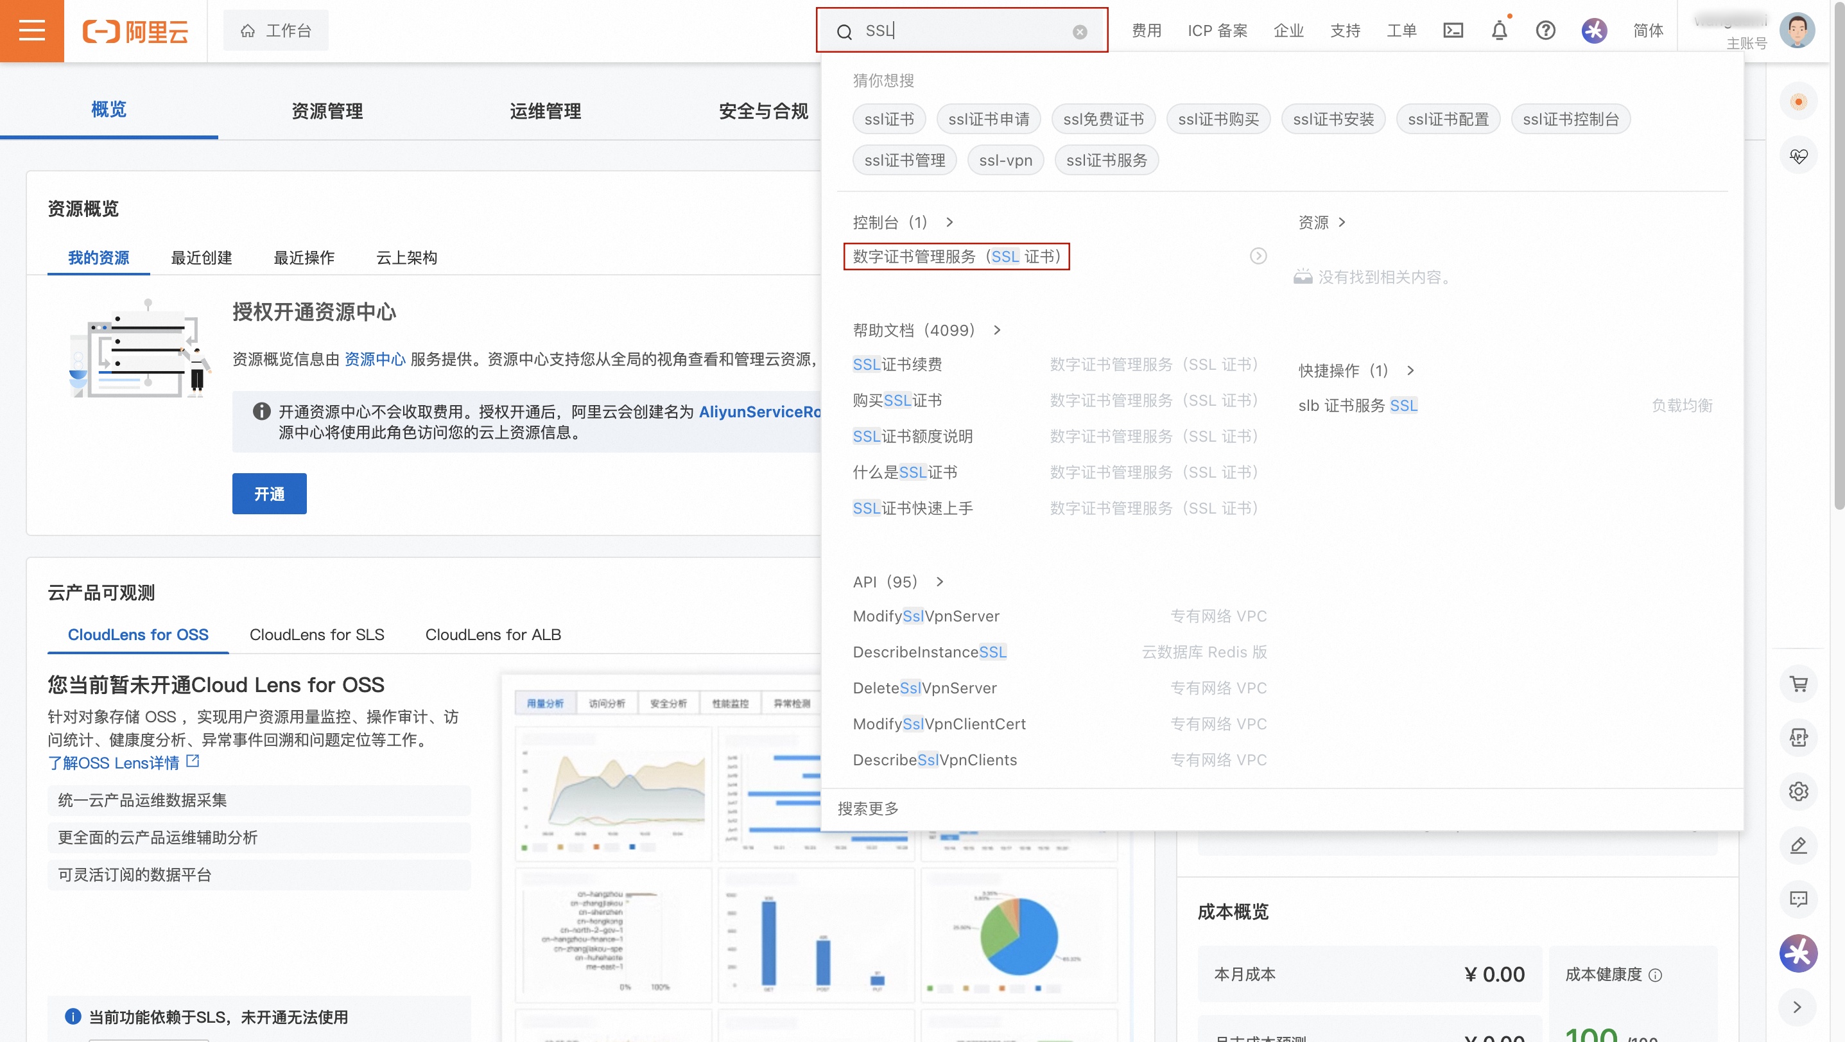Click the blue 开通 button

[x=269, y=494]
